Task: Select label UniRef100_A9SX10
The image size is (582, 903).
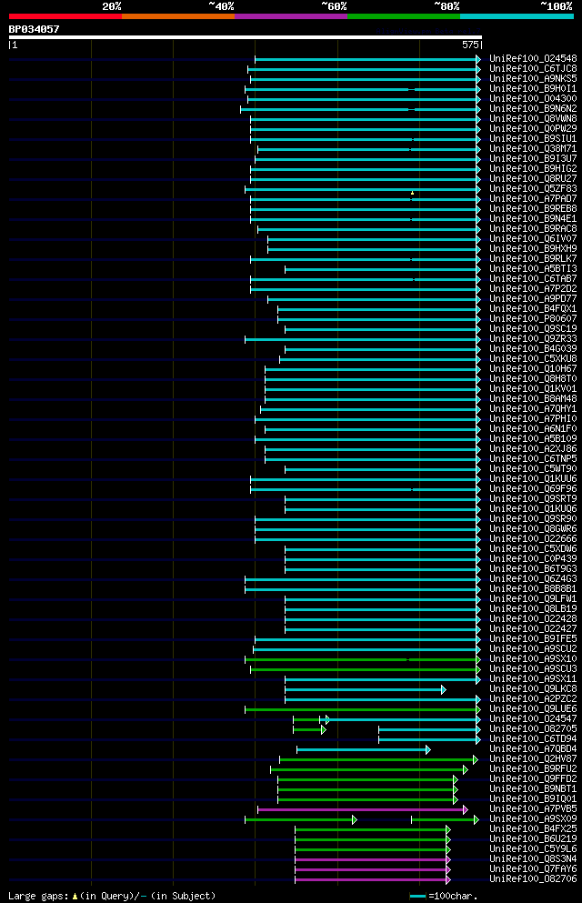Action: coord(533,658)
